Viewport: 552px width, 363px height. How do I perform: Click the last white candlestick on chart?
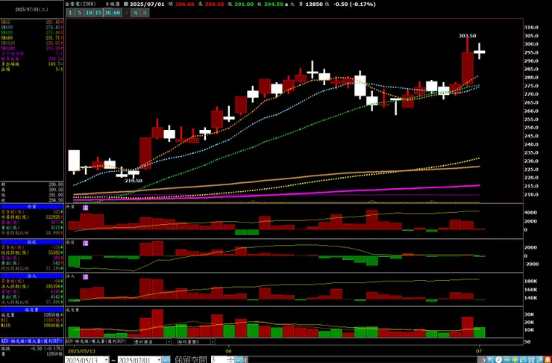(x=479, y=52)
